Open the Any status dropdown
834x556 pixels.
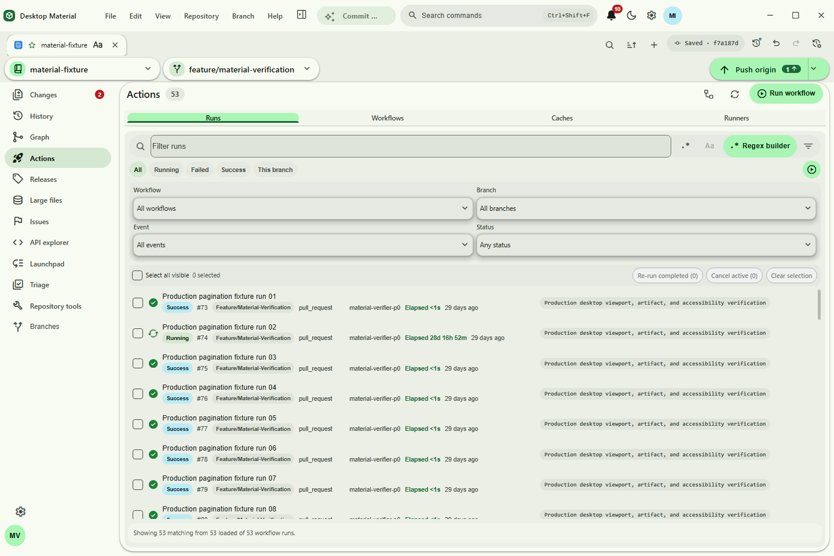(x=646, y=245)
